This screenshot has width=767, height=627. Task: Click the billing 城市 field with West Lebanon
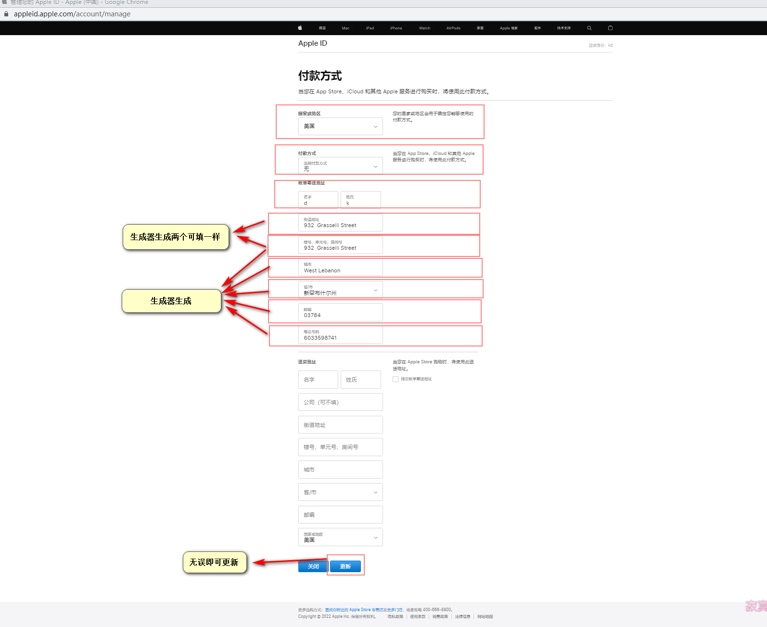(x=340, y=268)
